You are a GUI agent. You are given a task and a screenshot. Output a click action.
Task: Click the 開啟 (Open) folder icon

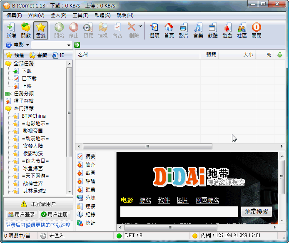(26, 30)
